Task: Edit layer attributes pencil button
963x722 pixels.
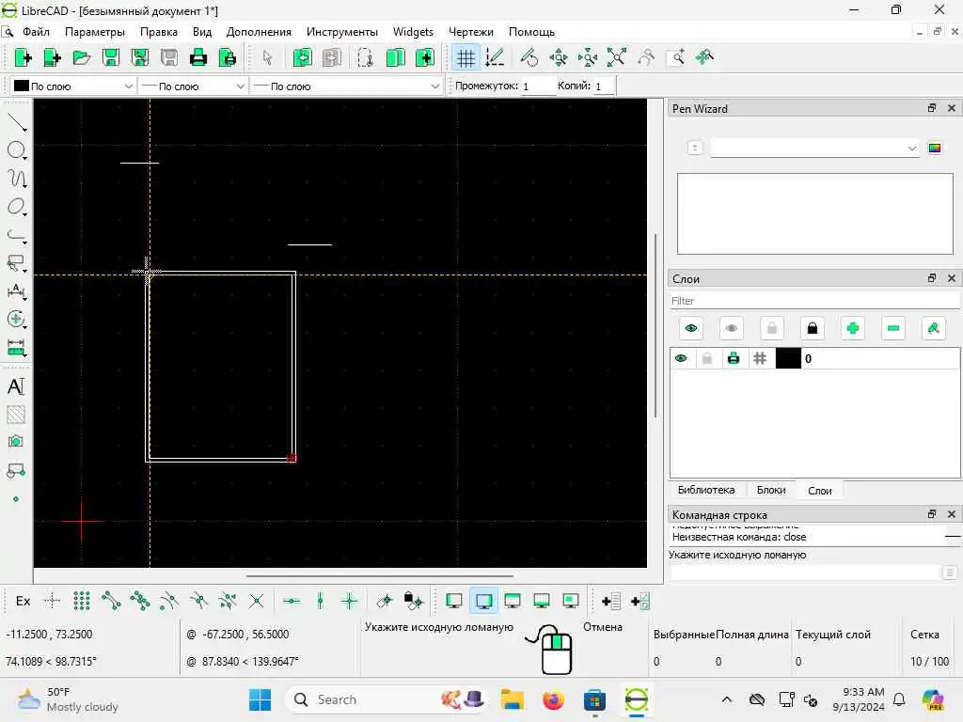Action: pyautogui.click(x=934, y=328)
